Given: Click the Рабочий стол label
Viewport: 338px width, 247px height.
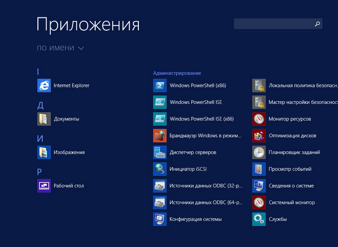Looking at the screenshot, I should [x=69, y=186].
